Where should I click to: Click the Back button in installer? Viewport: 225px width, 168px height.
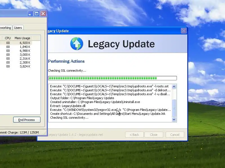click(134, 135)
